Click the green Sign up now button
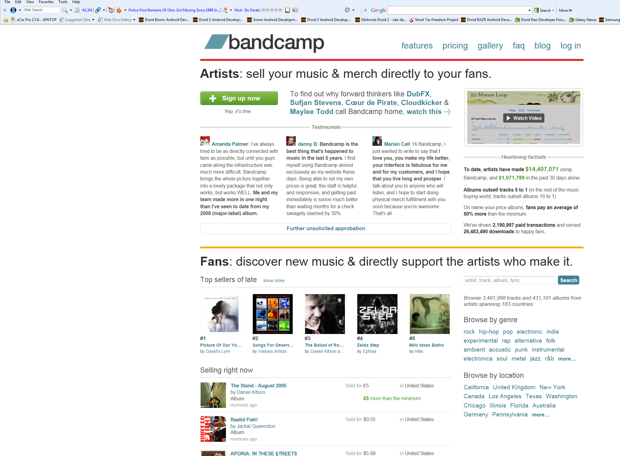Viewport: 620px width, 456px height. click(x=239, y=98)
